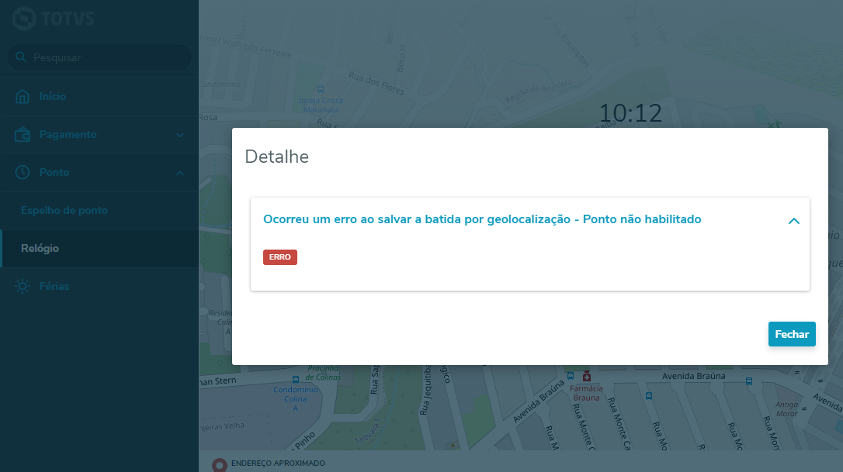Select the Relógio submenu item
Image resolution: width=843 pixels, height=472 pixels.
tap(99, 249)
